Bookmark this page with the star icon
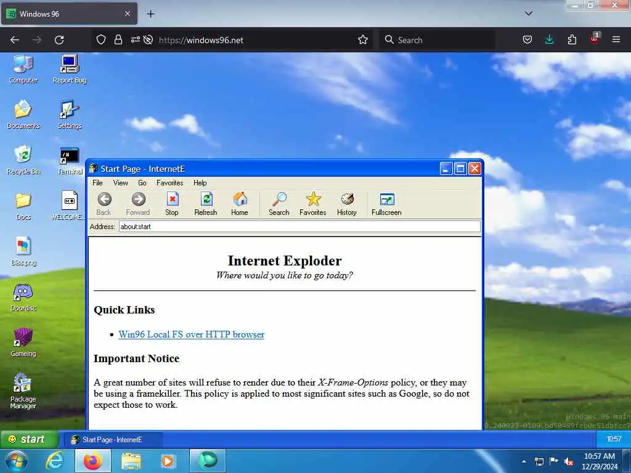The image size is (631, 473). pyautogui.click(x=363, y=40)
